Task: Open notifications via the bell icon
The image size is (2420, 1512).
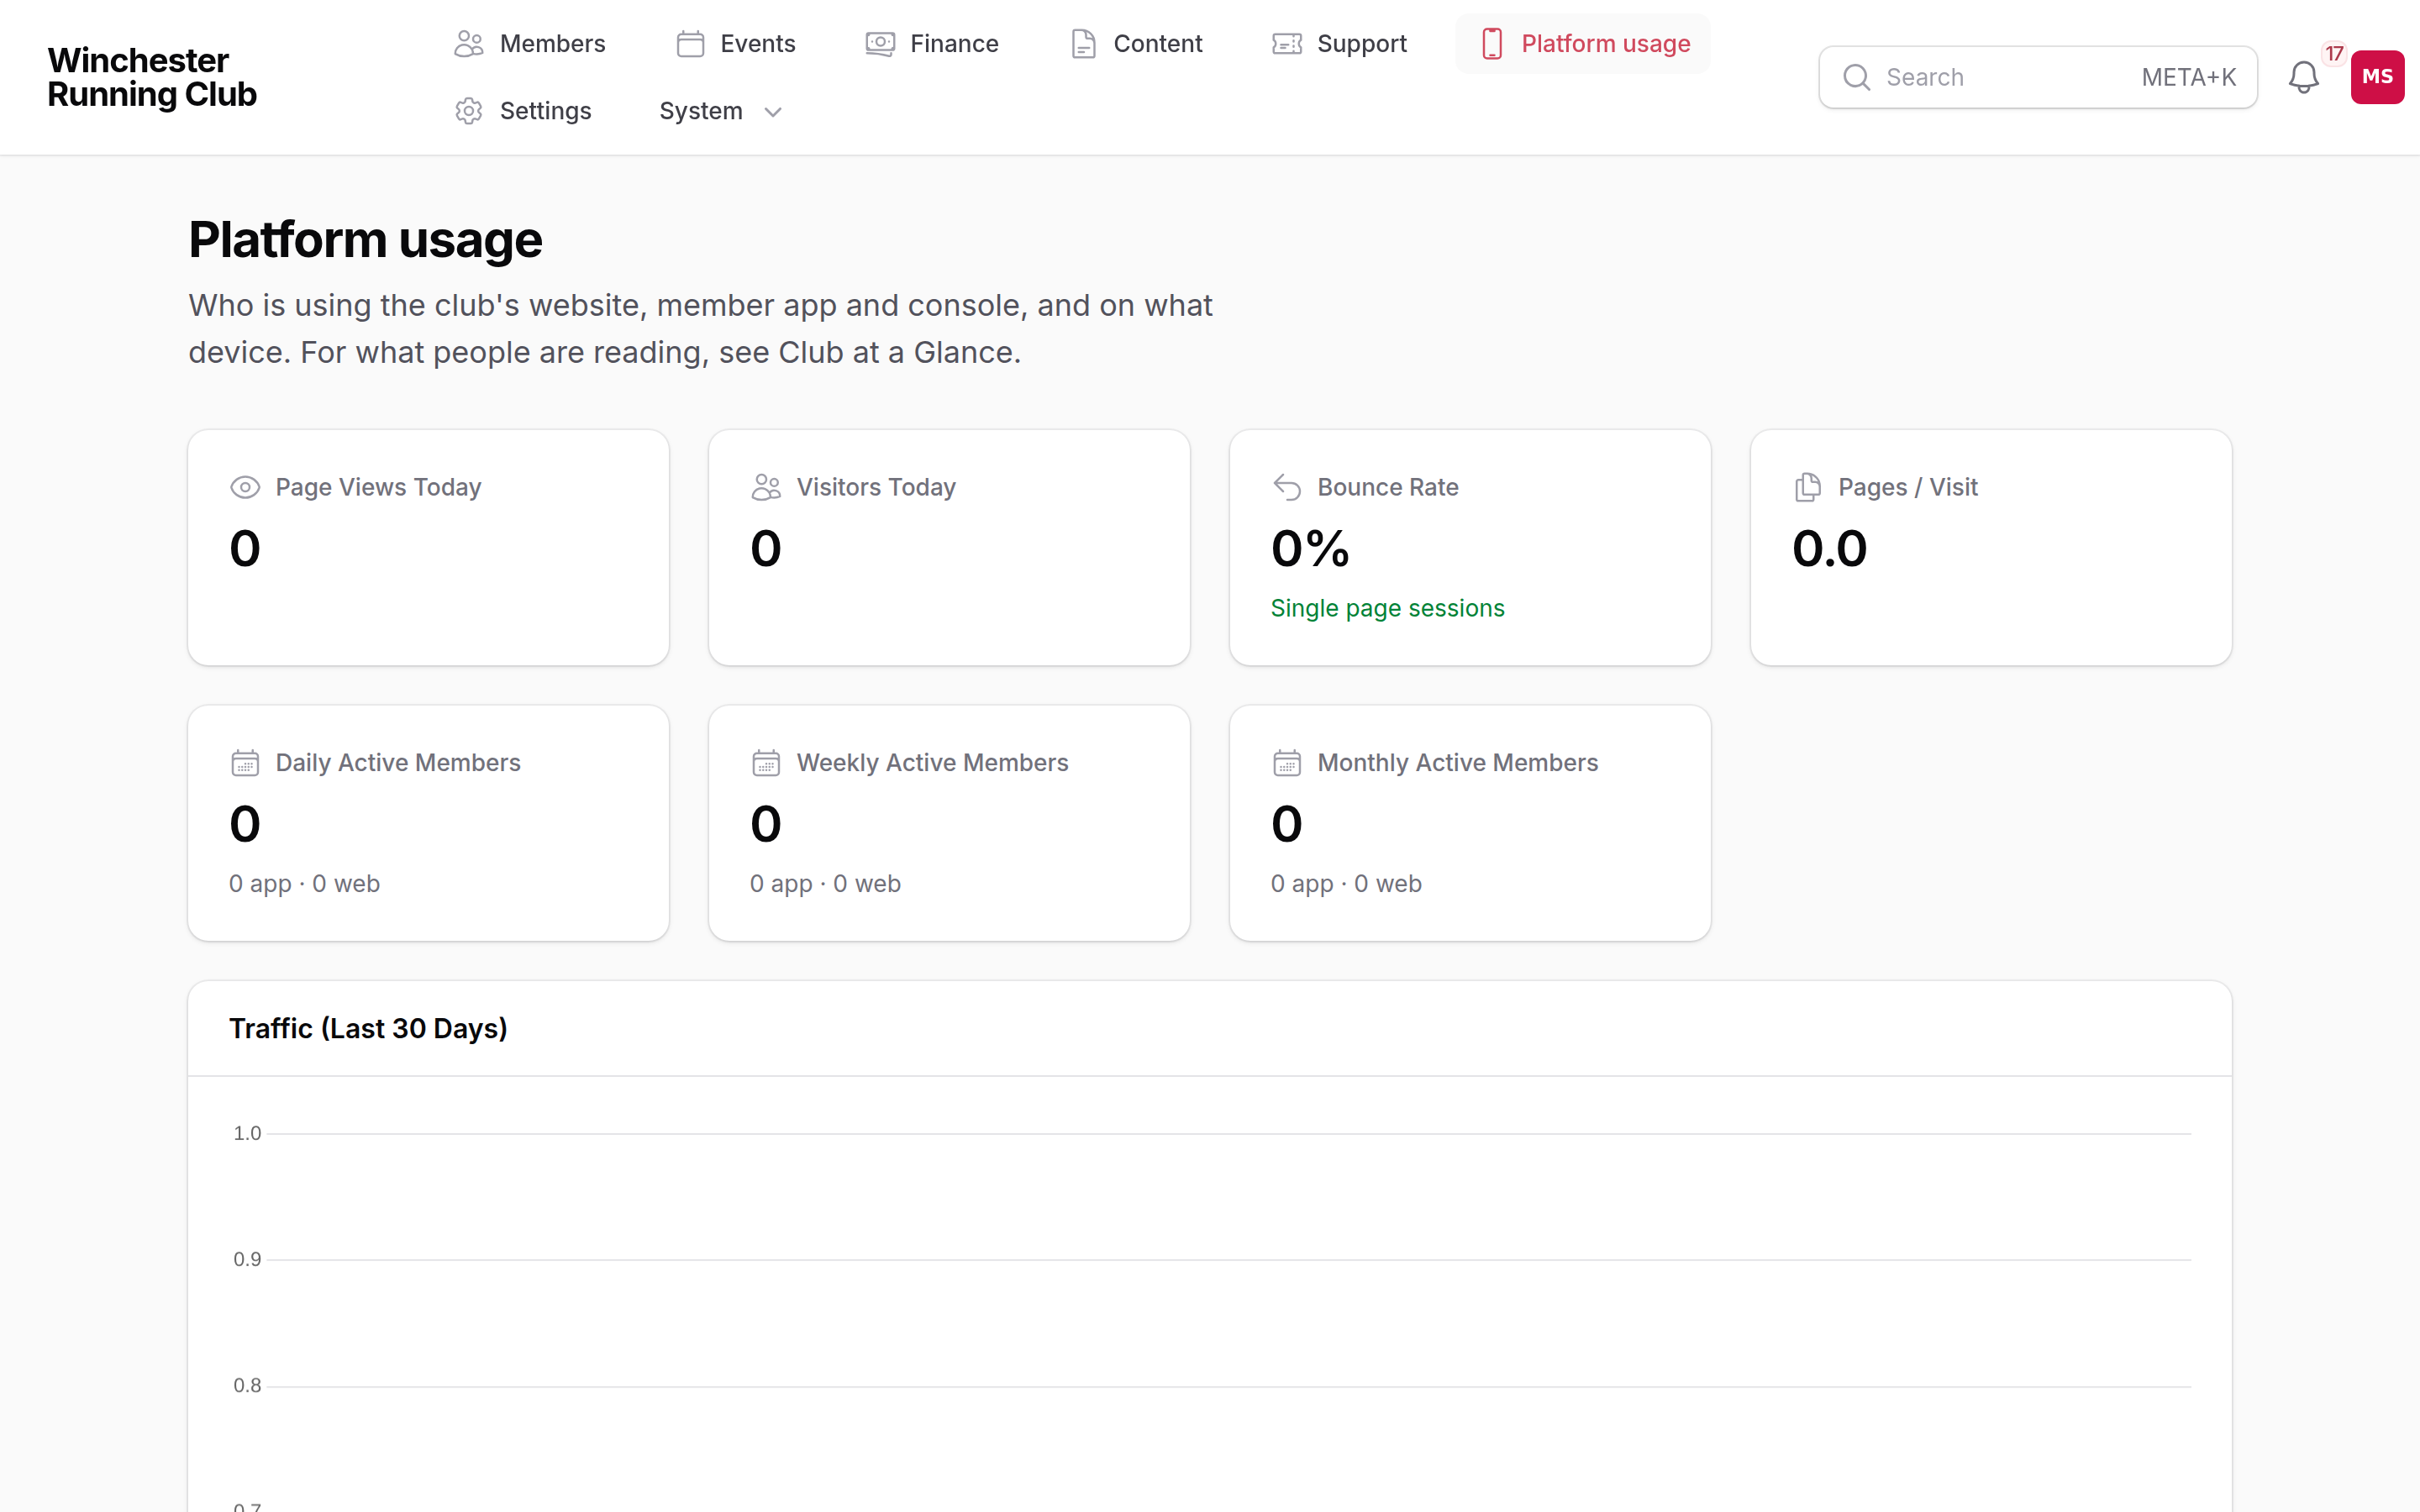Action: coord(2304,77)
